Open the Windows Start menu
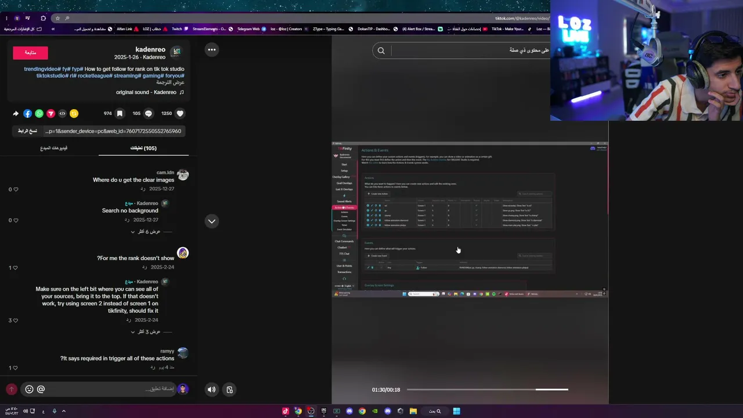Screen dimensions: 743x418 [x=457, y=411]
